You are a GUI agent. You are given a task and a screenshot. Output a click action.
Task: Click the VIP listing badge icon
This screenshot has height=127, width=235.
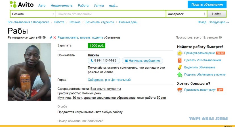(x=180, y=60)
